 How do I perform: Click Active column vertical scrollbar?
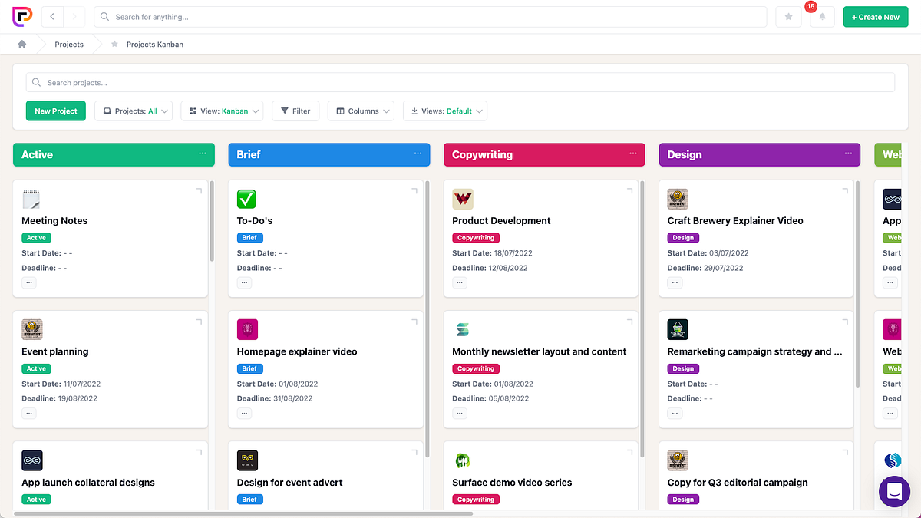point(212,221)
